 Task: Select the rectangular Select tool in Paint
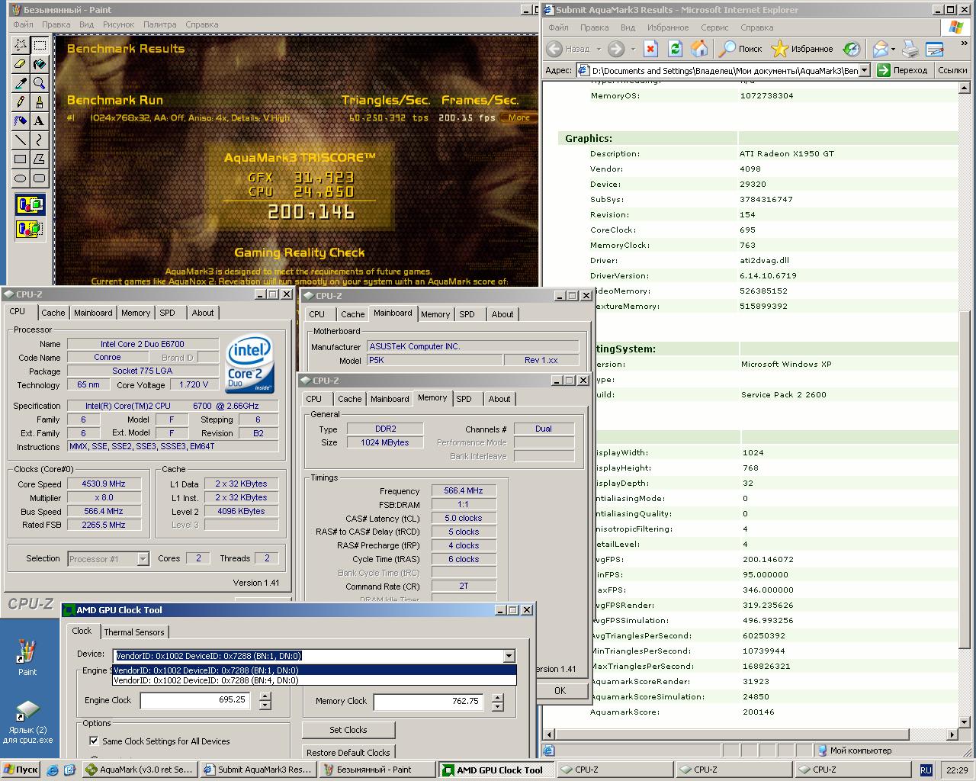[40, 45]
